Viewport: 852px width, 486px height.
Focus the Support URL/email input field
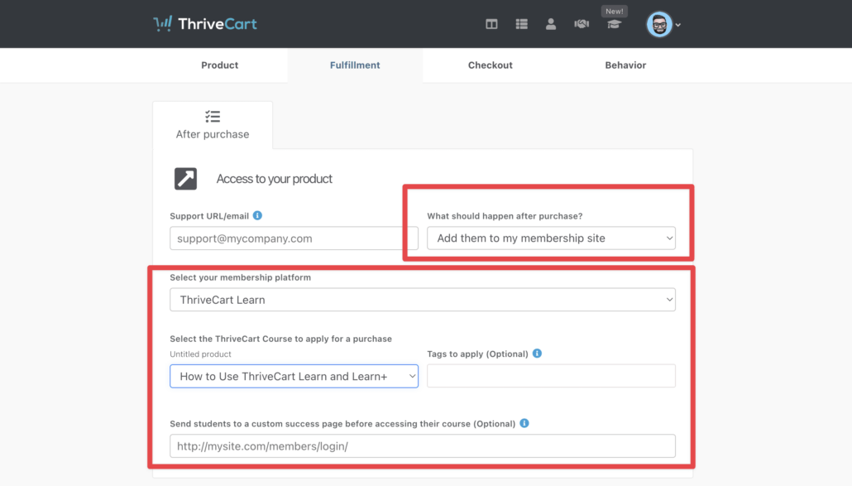(x=294, y=238)
